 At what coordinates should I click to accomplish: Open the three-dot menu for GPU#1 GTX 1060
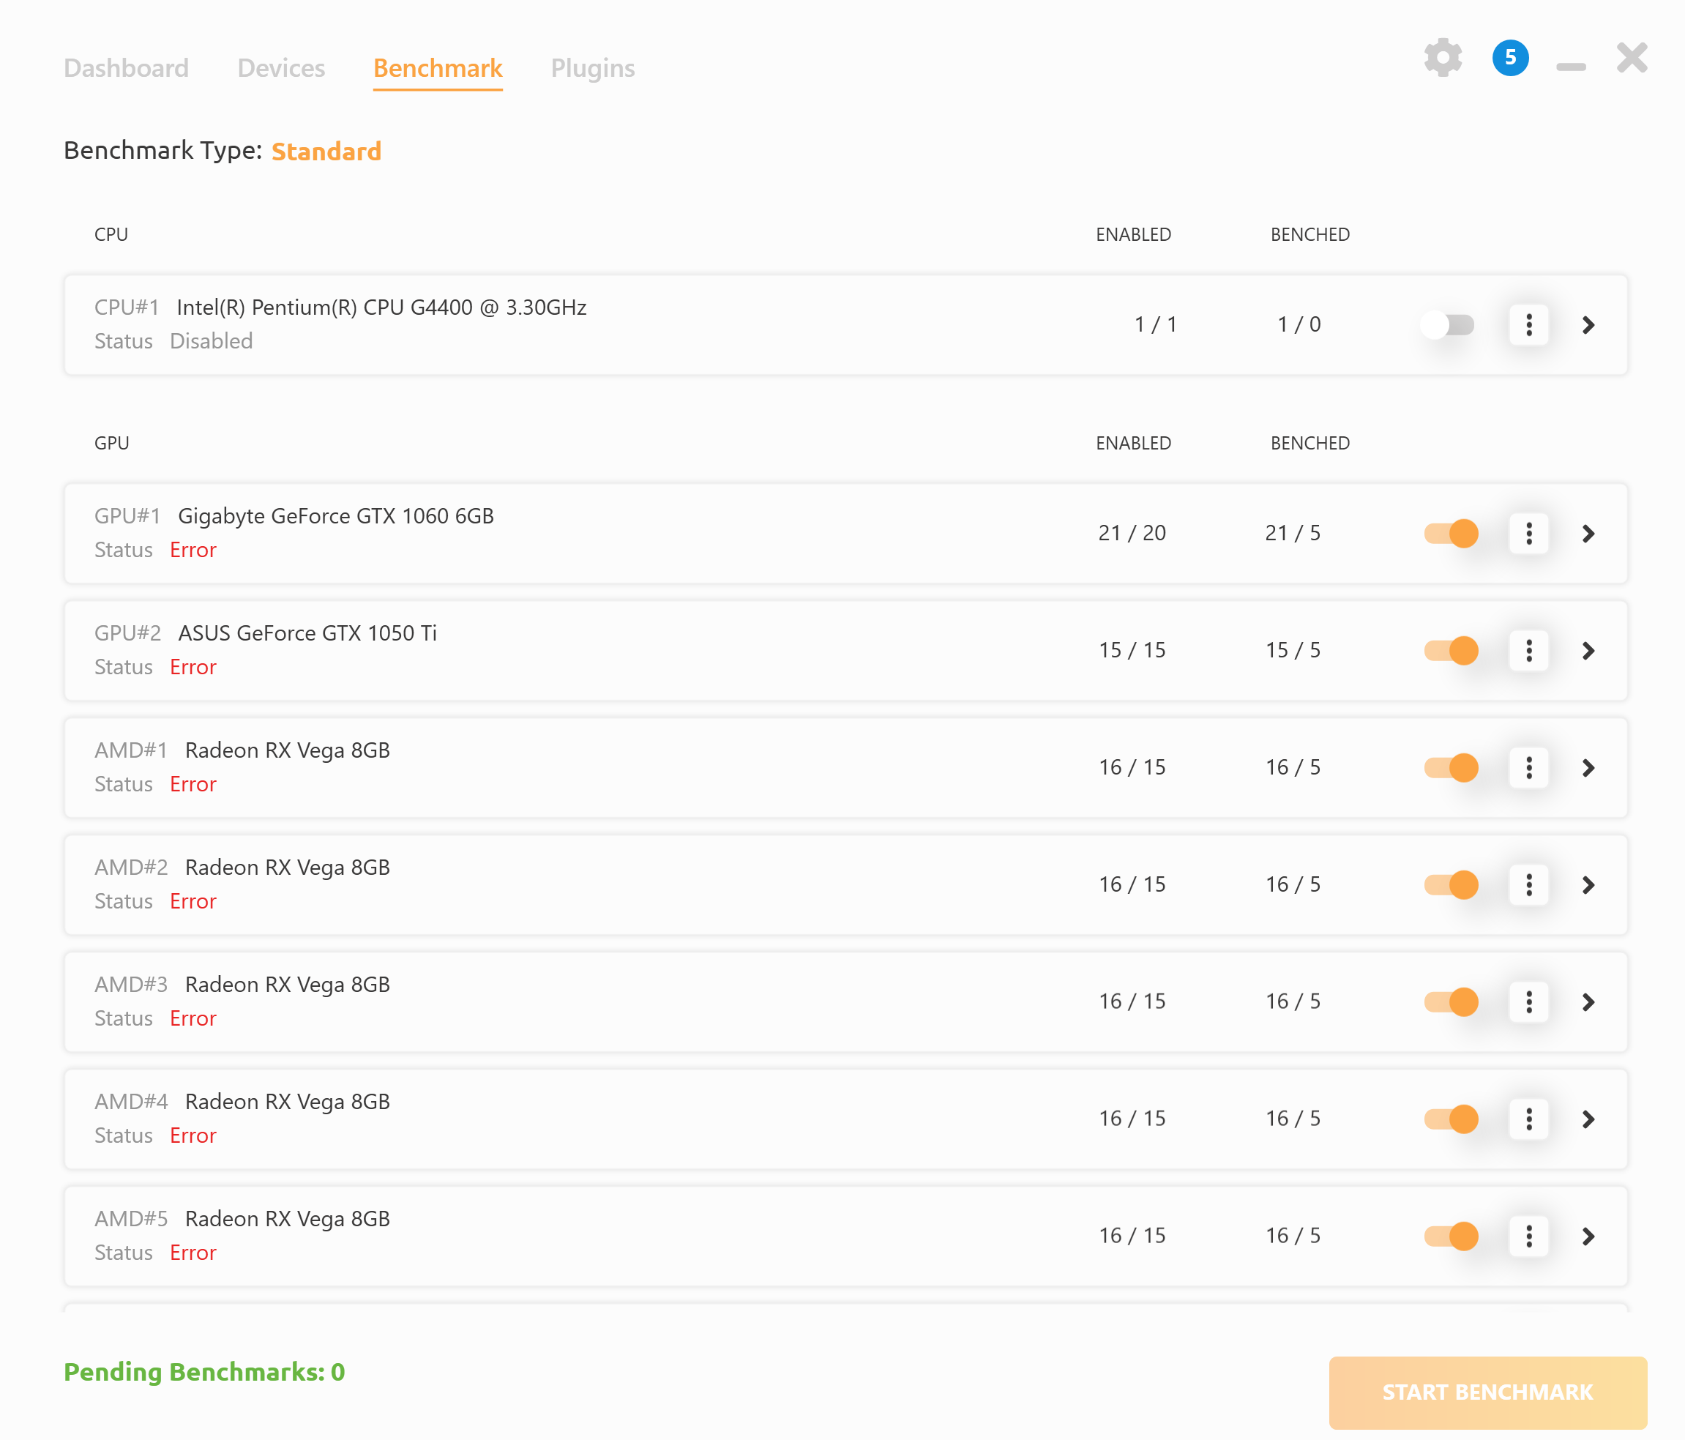(1529, 534)
